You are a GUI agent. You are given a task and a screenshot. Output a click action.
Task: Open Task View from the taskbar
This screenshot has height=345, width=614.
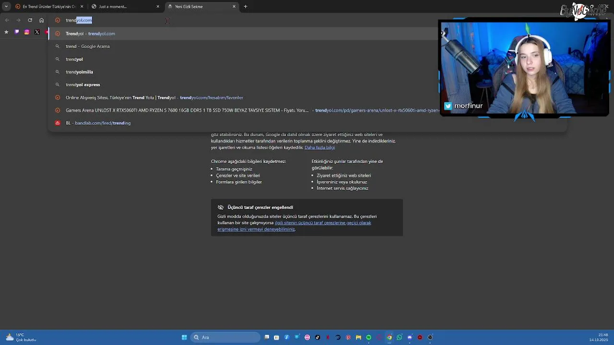pyautogui.click(x=267, y=337)
